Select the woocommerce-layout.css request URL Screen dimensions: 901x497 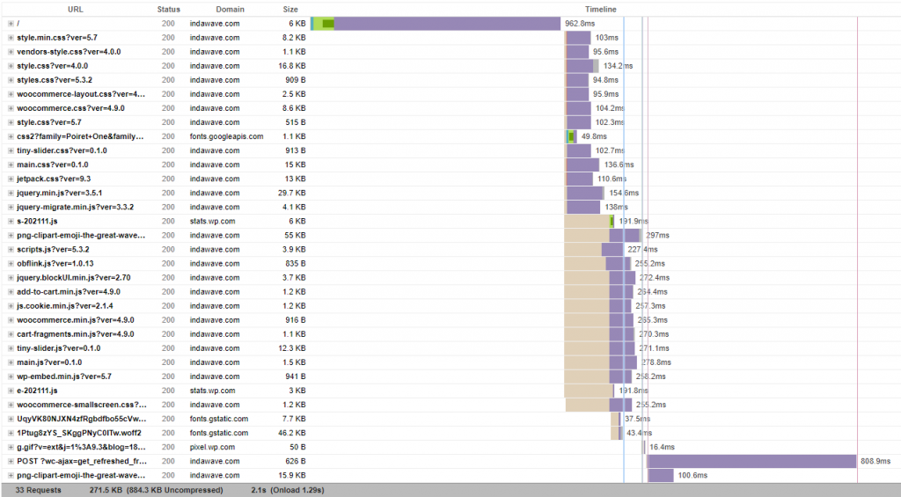(81, 94)
